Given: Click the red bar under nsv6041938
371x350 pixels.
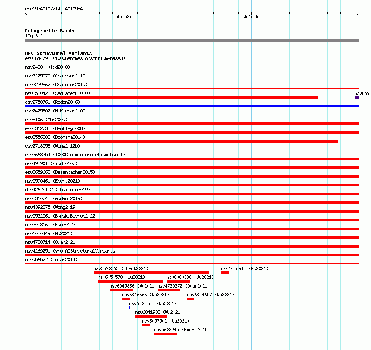Looking at the screenshot, I should pyautogui.click(x=151, y=316).
